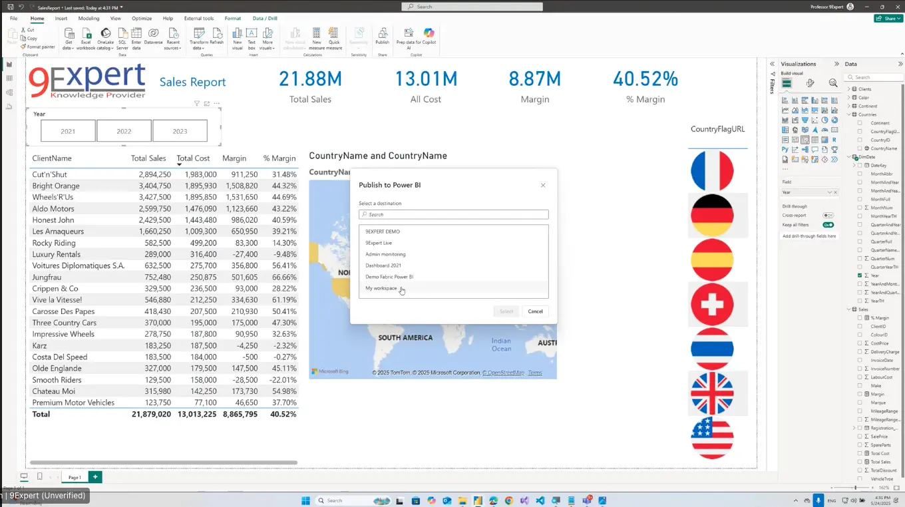Toggle the Cross-report switch

coord(828,216)
